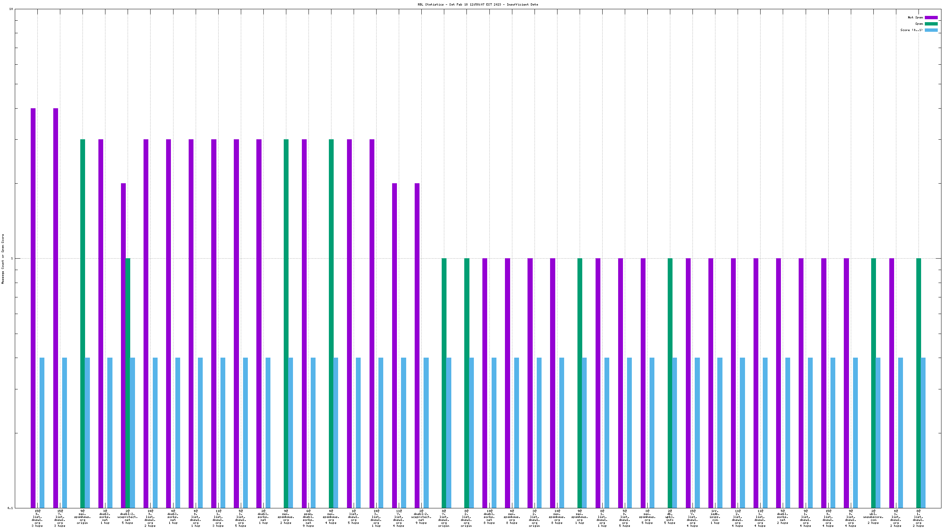The height and width of the screenshot is (532, 947).
Task: Click the RBL Statistics chart title
Action: pos(478,4)
